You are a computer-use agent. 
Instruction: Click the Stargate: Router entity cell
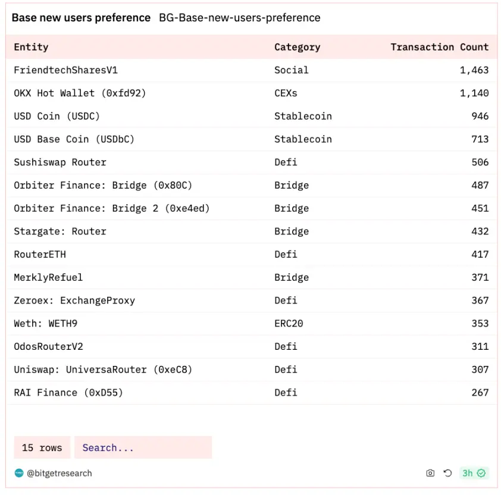(60, 231)
